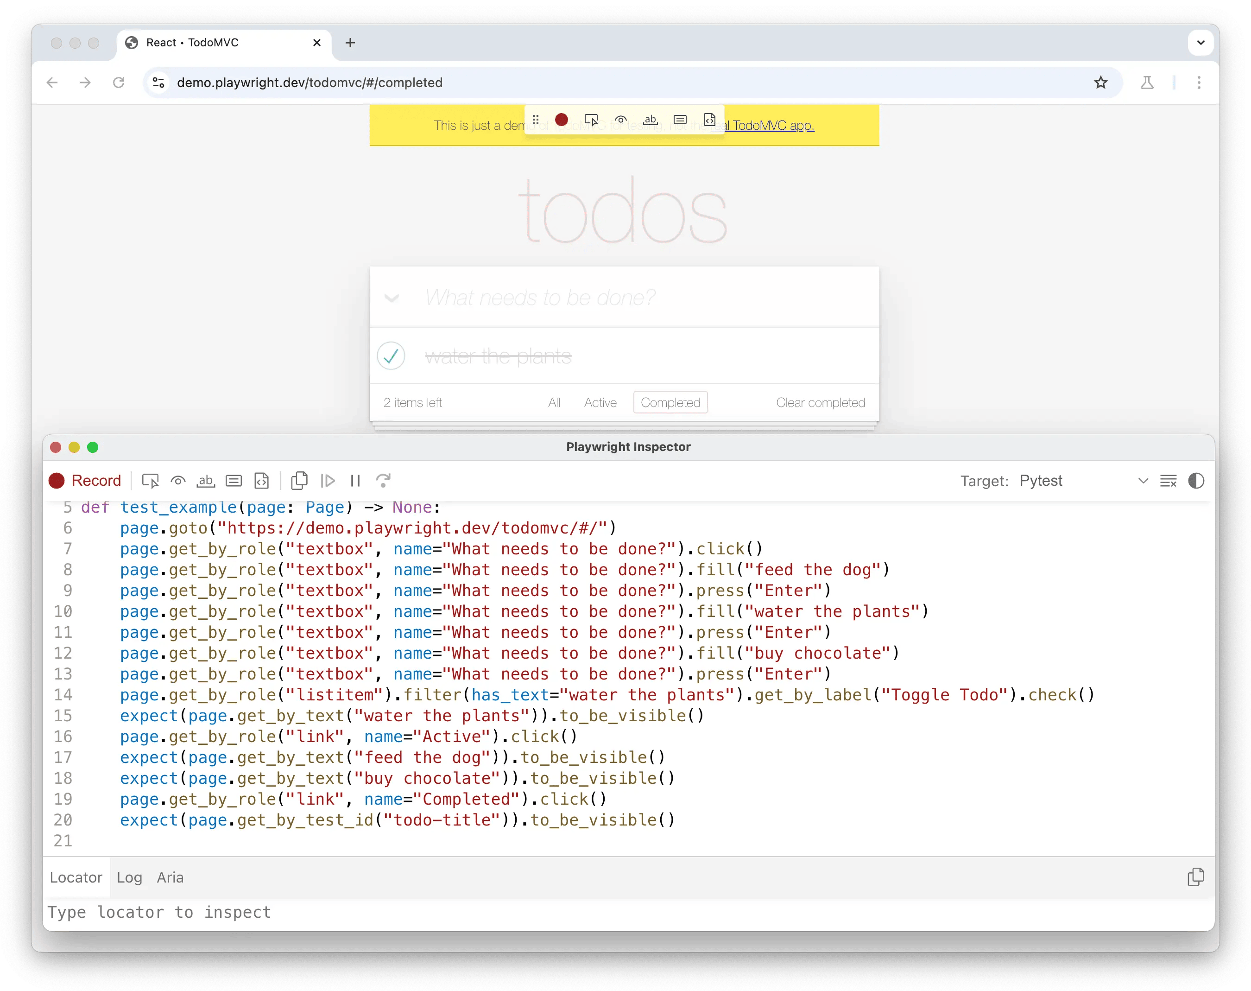Click the Active filter link
Image resolution: width=1251 pixels, height=991 pixels.
point(600,403)
